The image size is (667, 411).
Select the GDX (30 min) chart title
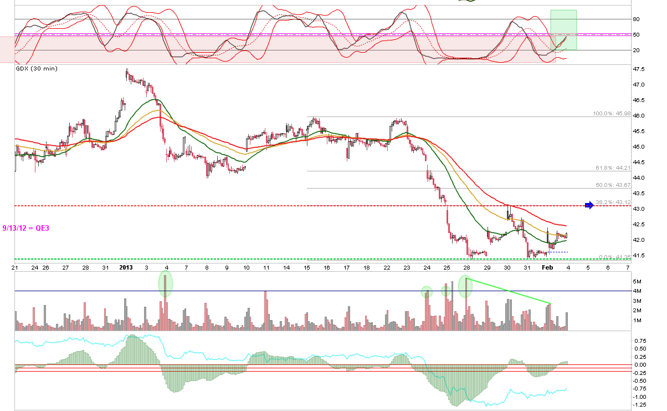click(37, 69)
